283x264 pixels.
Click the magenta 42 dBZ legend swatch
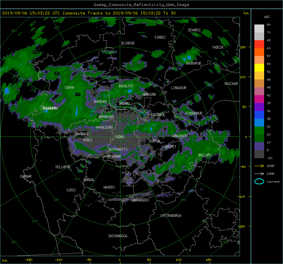click(259, 99)
